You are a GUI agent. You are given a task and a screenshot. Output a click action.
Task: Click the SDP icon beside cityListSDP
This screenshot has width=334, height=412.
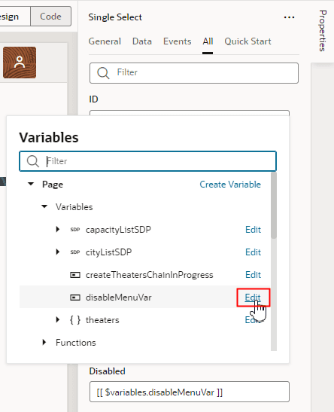tap(75, 252)
